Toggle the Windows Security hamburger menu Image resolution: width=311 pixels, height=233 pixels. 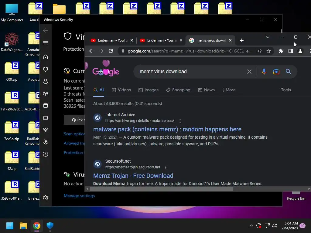coord(46,42)
